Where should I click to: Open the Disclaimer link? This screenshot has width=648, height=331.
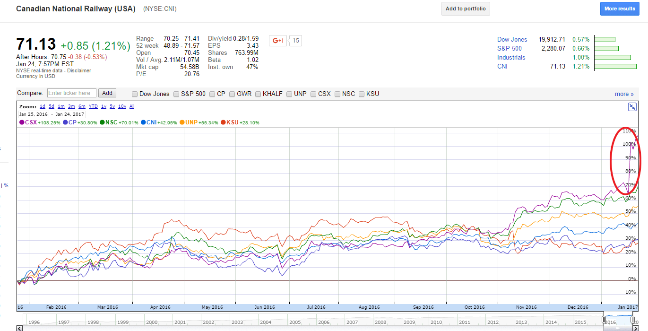pyautogui.click(x=79, y=71)
